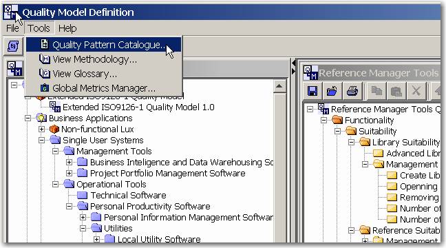446x248 pixels.
Task: Collapse the Functionality folder node
Action: coord(323,120)
